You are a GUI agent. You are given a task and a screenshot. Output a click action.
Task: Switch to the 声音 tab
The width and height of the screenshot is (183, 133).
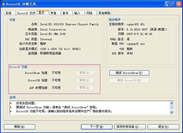pyautogui.click(x=55, y=13)
